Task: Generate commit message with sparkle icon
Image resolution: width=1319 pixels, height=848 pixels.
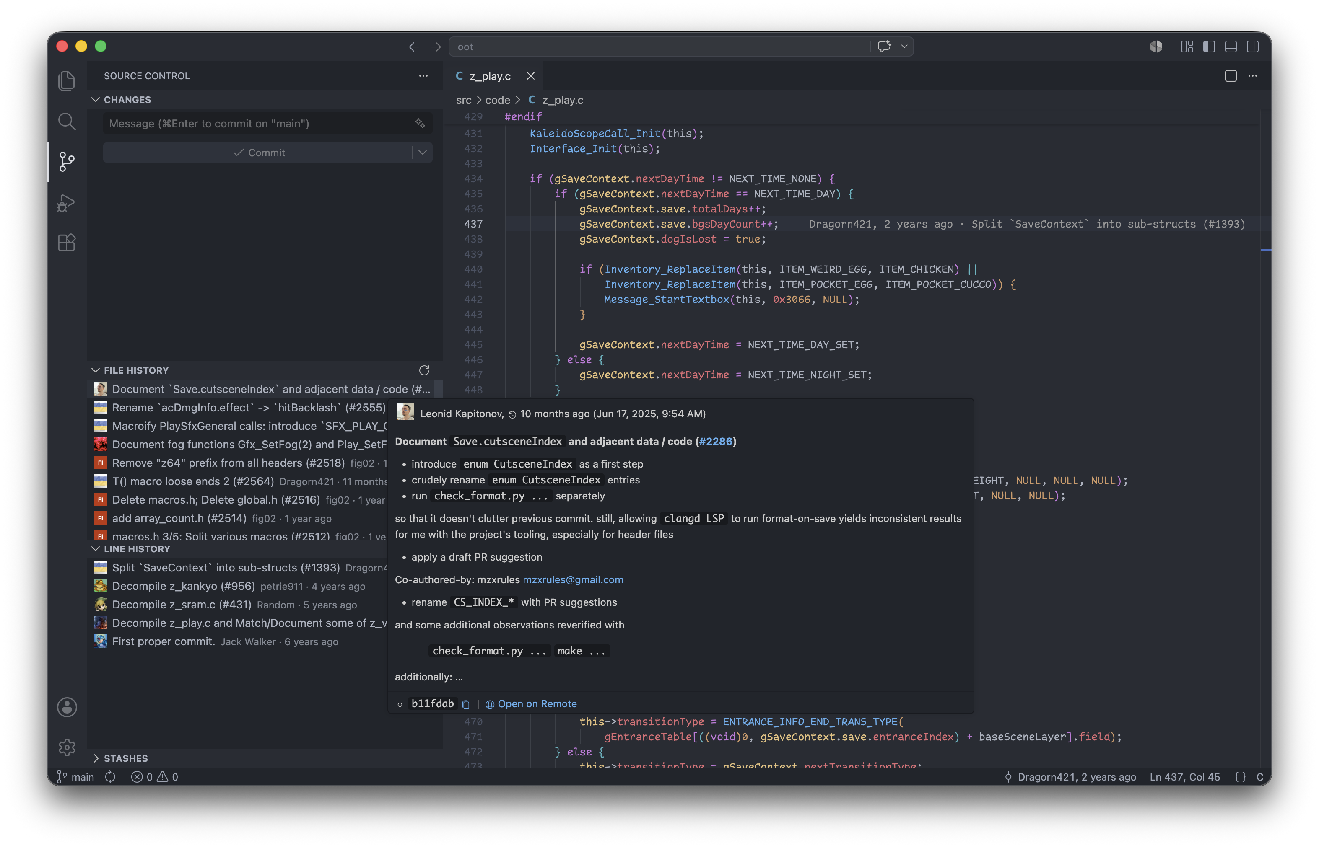Action: [x=420, y=123]
